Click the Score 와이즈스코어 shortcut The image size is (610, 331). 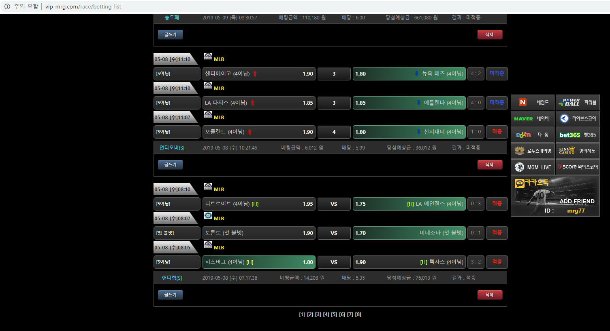577,167
